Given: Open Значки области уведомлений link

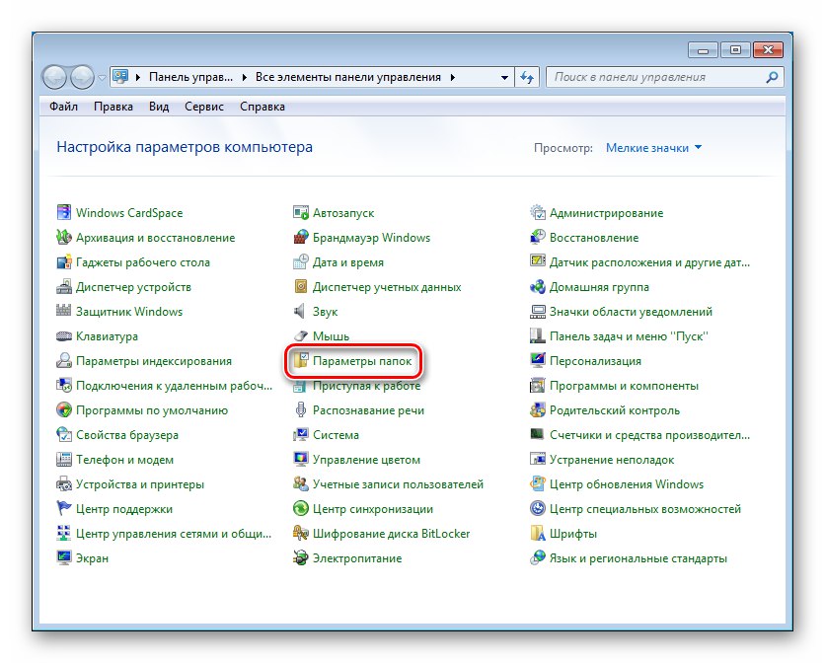Looking at the screenshot, I should pyautogui.click(x=631, y=312).
